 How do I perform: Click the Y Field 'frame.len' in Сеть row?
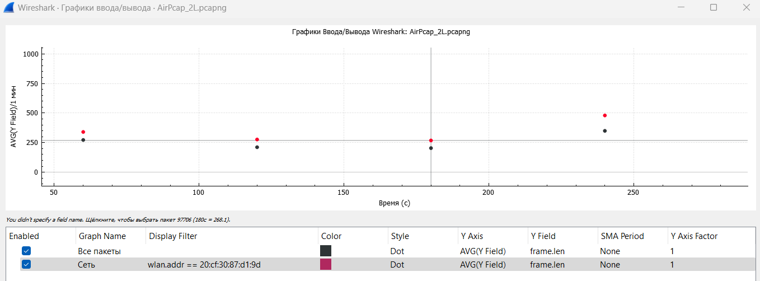(547, 264)
